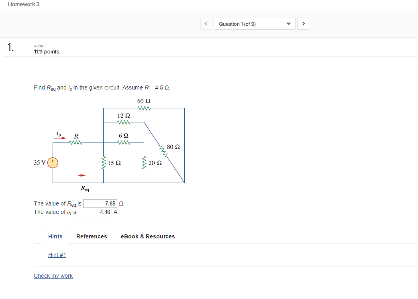This screenshot has height=299, width=418.
Task: Select the Req answer field showing 7.85
Action: point(100,203)
